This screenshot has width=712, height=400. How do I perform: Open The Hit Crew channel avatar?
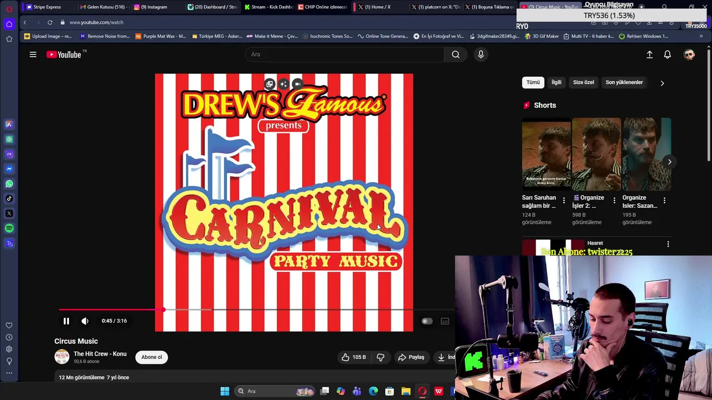click(x=62, y=357)
